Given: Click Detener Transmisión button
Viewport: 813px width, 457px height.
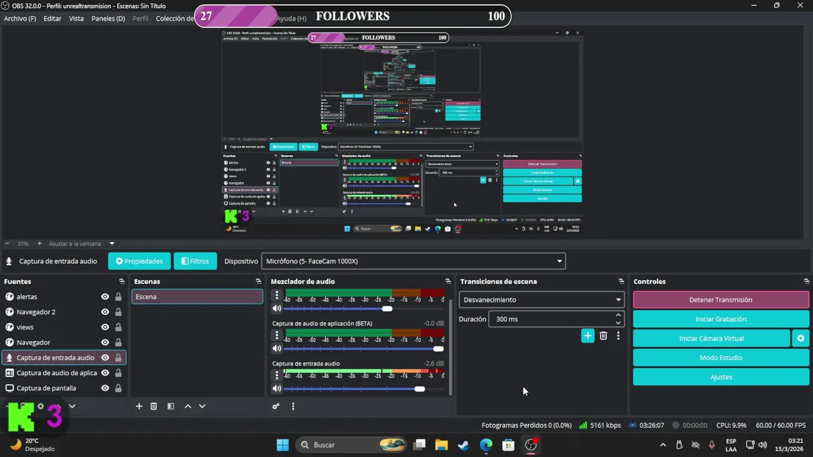Looking at the screenshot, I should pyautogui.click(x=720, y=300).
